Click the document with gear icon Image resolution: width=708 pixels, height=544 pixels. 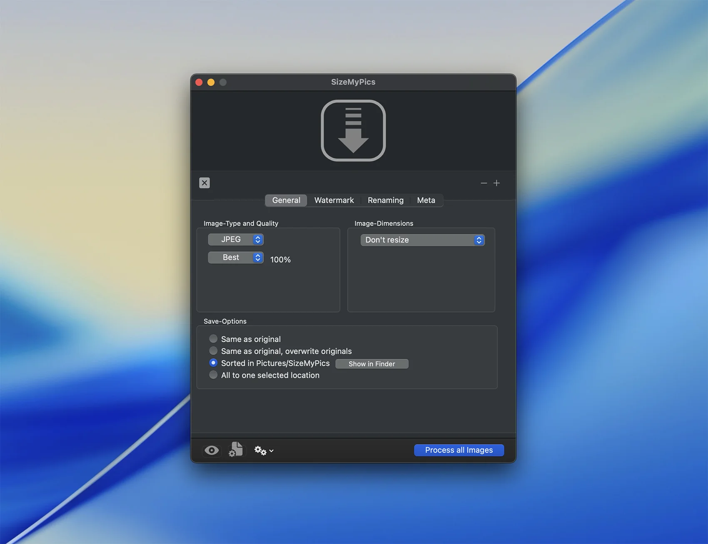pyautogui.click(x=236, y=450)
